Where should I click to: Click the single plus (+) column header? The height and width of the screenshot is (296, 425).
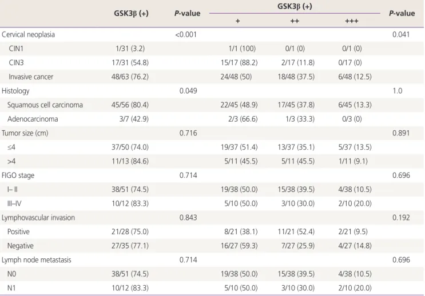238,21
